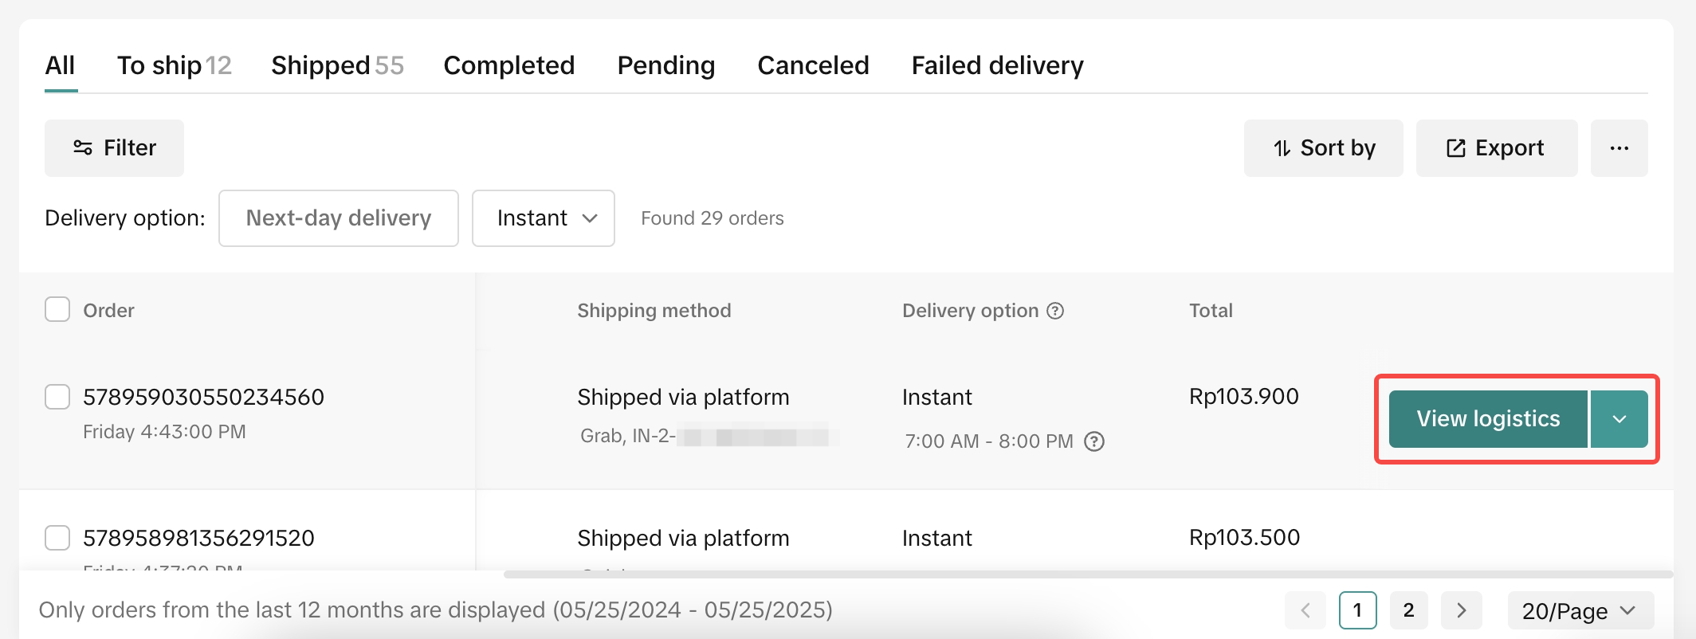Screen dimensions: 1696x639
Task: Open the Instant delivery option dropdown
Action: point(543,218)
